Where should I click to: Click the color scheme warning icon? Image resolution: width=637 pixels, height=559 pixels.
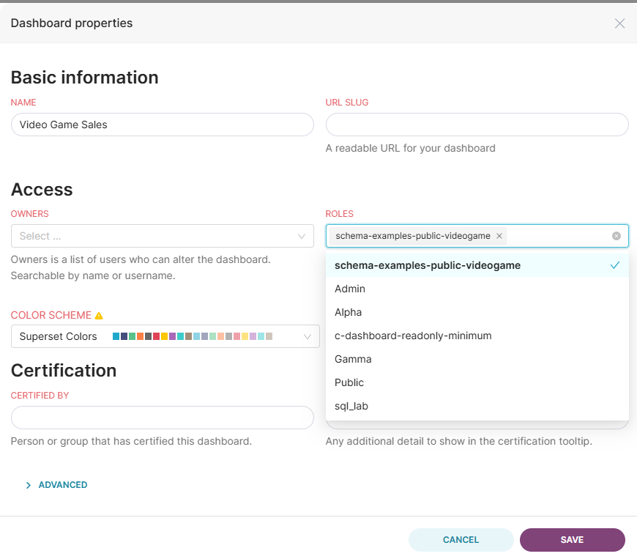coord(99,316)
